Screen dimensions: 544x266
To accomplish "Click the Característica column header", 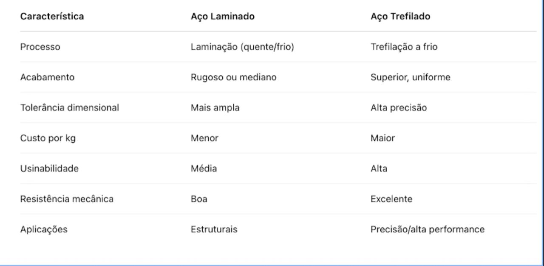I will pos(52,17).
